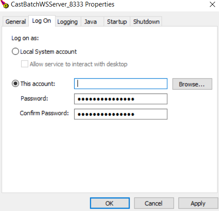
Task: Dismiss the dialog with Cancel
Action: (154, 203)
